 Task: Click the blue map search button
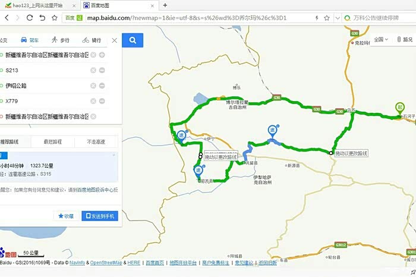(133, 40)
